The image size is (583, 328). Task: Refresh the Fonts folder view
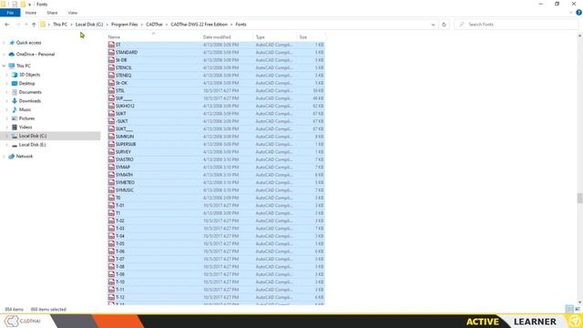point(444,25)
